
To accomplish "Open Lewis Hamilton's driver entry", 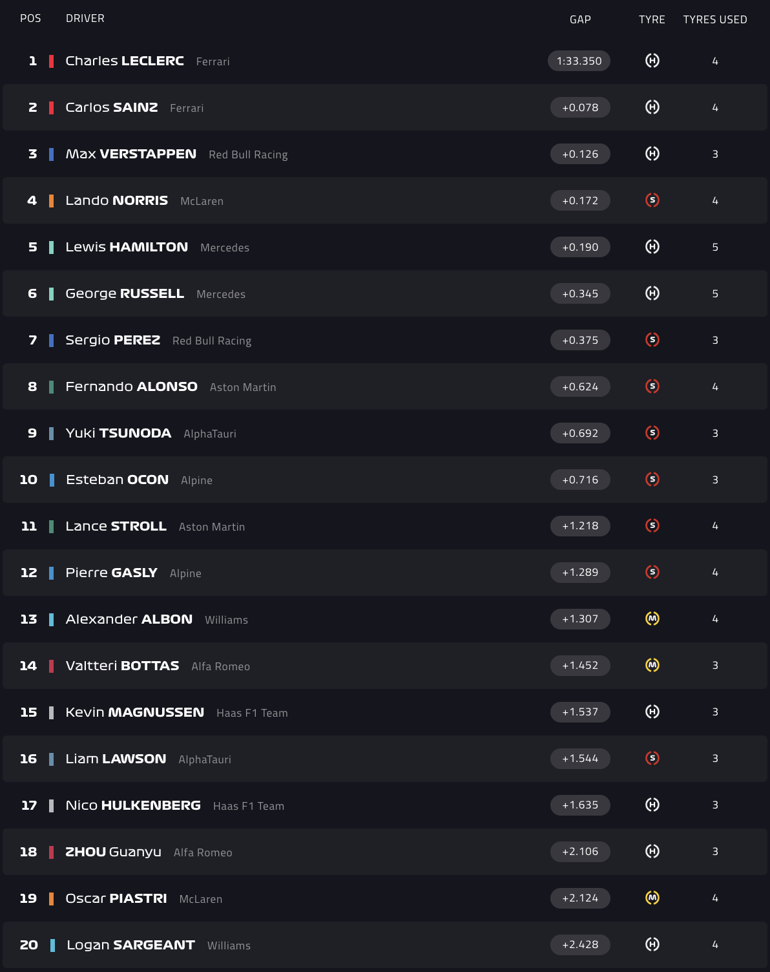I will 127,247.
